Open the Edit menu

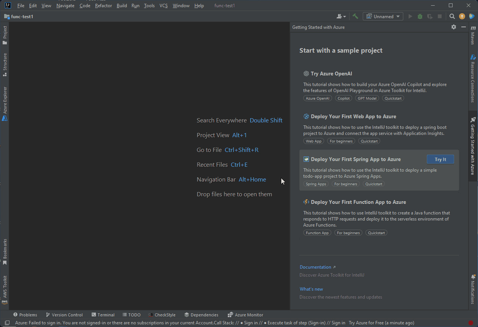tap(33, 6)
